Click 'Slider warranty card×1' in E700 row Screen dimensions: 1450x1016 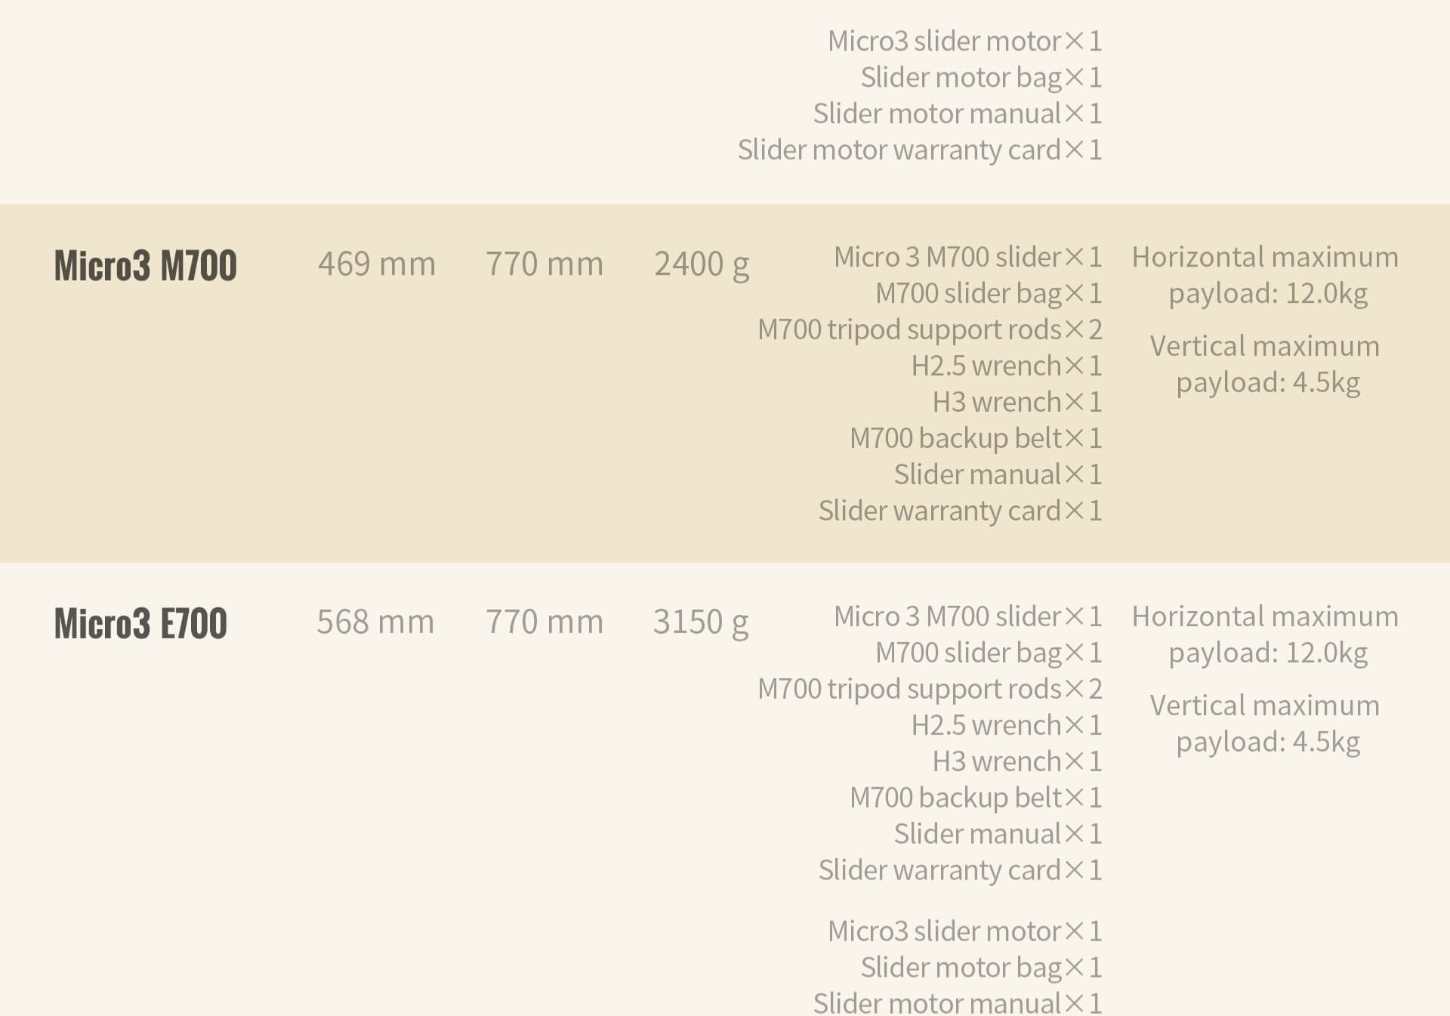click(x=961, y=870)
